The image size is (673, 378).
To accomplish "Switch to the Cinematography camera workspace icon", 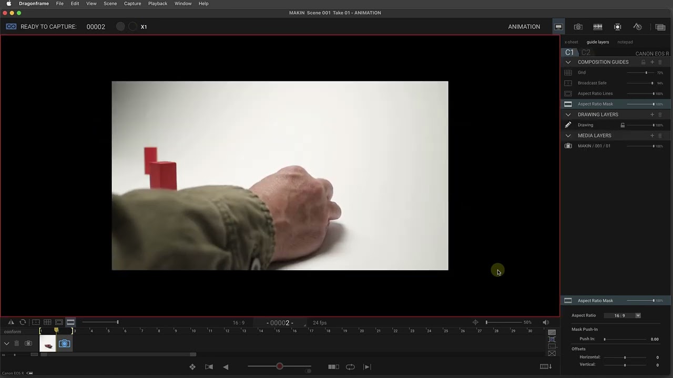I will pyautogui.click(x=578, y=27).
